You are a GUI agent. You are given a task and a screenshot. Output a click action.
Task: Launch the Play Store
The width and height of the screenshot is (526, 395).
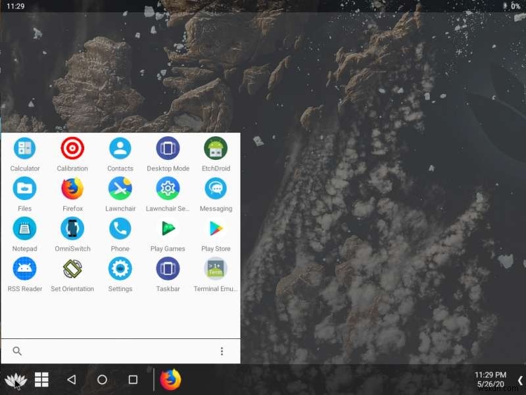click(x=216, y=229)
